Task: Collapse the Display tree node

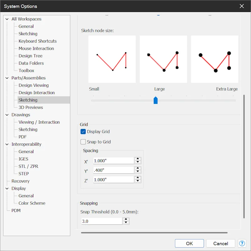Action: 7,189
